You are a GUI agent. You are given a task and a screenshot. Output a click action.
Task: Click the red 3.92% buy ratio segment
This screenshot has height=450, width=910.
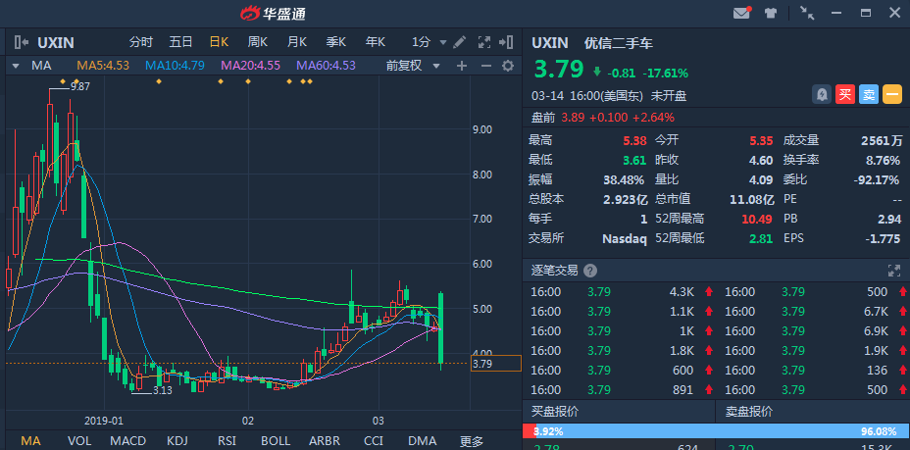point(530,431)
